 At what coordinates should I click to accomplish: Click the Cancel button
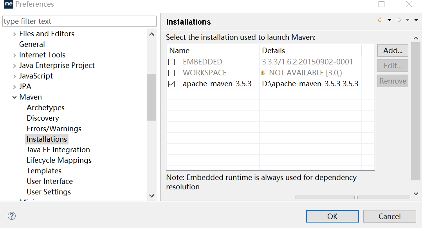(x=390, y=216)
